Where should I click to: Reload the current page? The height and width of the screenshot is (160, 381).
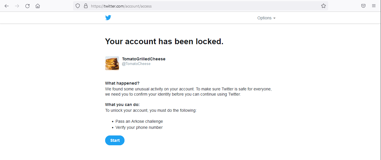coord(27,6)
